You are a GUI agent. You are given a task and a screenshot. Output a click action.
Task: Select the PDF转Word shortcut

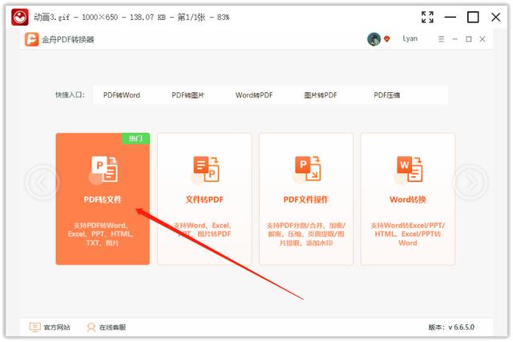coord(121,95)
